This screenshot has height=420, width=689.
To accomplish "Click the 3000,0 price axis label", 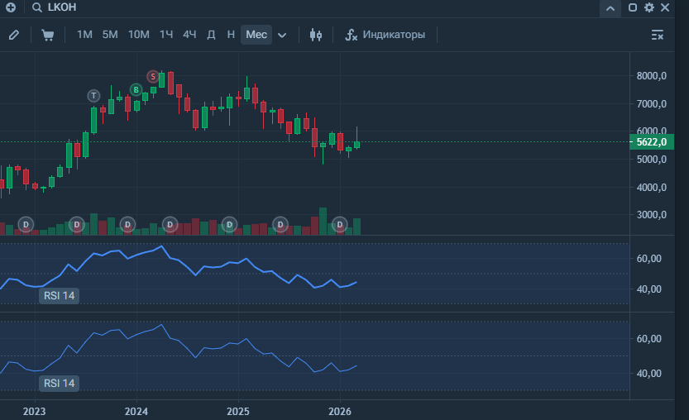I will (x=652, y=215).
